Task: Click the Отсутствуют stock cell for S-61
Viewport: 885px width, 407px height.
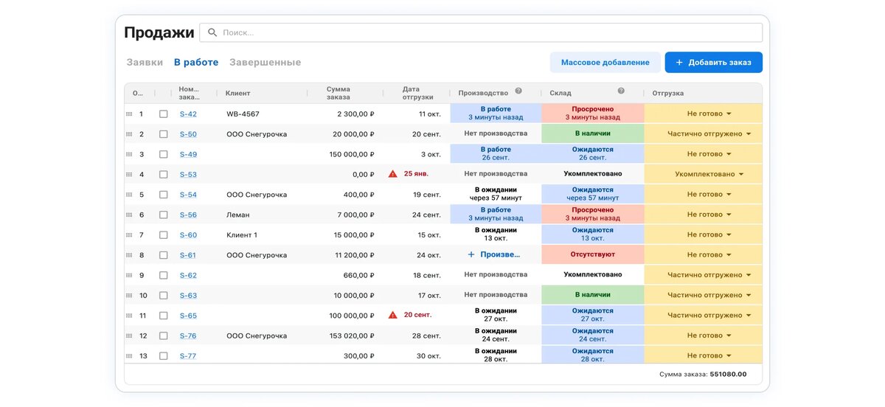Action: coord(593,254)
